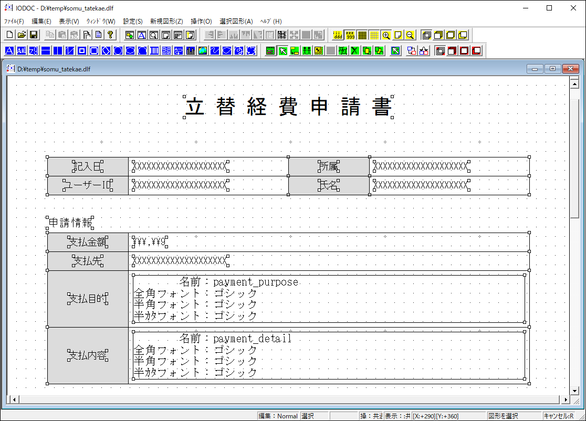Click the blue-bordered arrow pointer icon
The width and height of the screenshot is (586, 421).
pos(395,51)
